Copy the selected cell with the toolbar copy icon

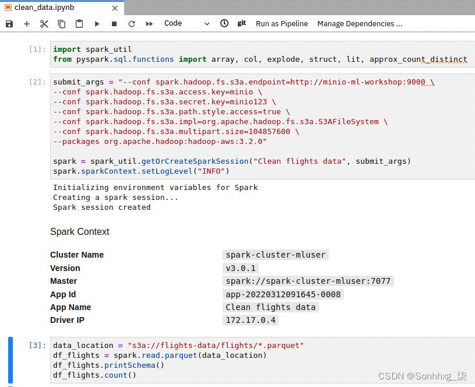(x=62, y=24)
